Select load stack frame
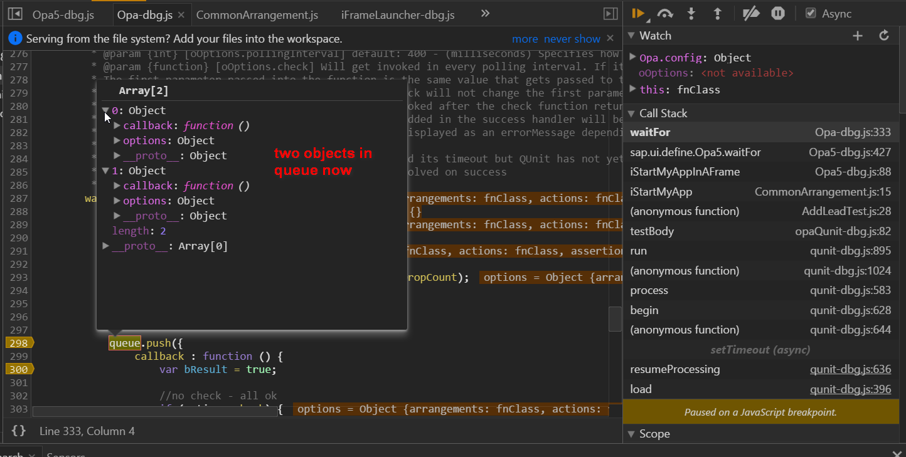This screenshot has height=457, width=906. (760, 389)
